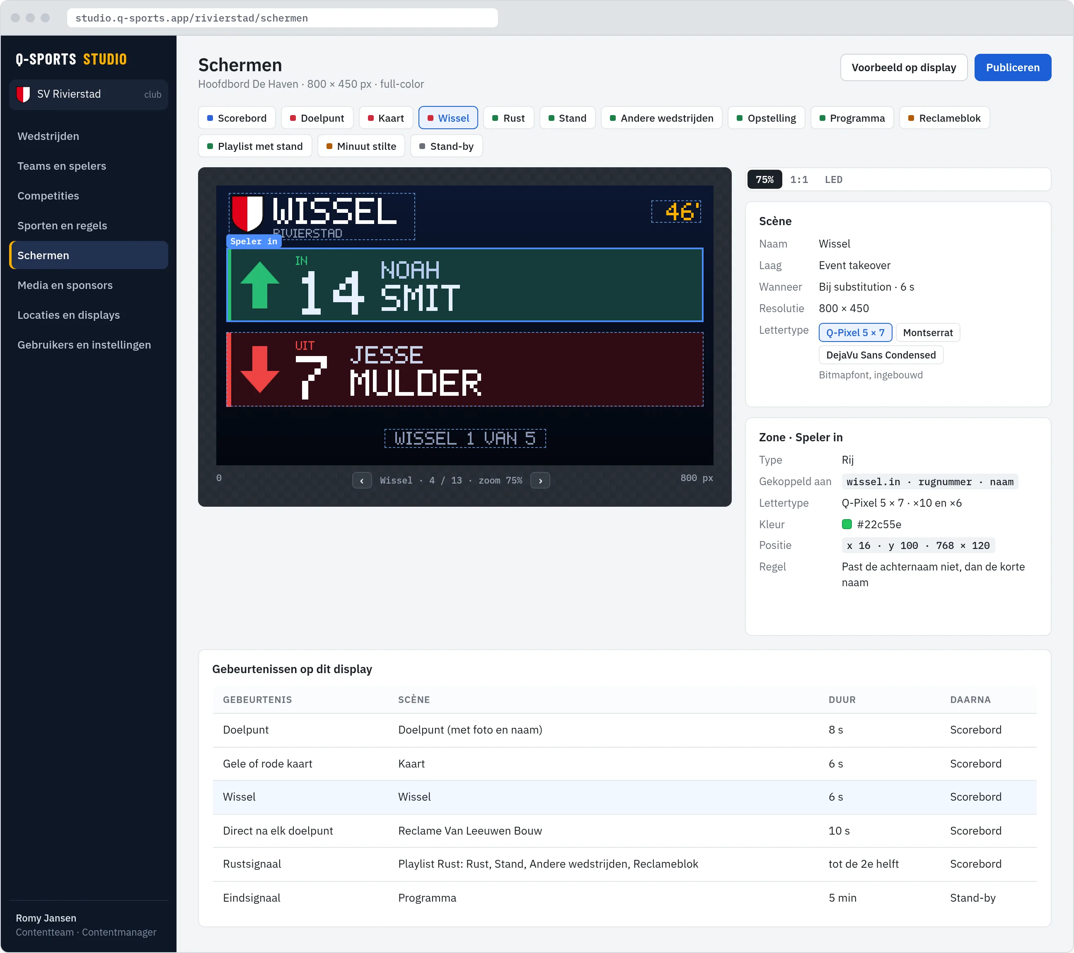Viewport: 1074px width, 953px height.
Task: Click the Rustsignaal event row
Action: click(624, 864)
